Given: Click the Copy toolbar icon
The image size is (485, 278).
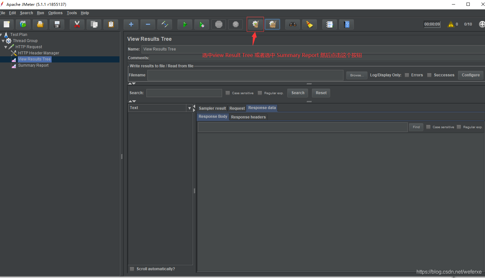Looking at the screenshot, I should coord(94,24).
